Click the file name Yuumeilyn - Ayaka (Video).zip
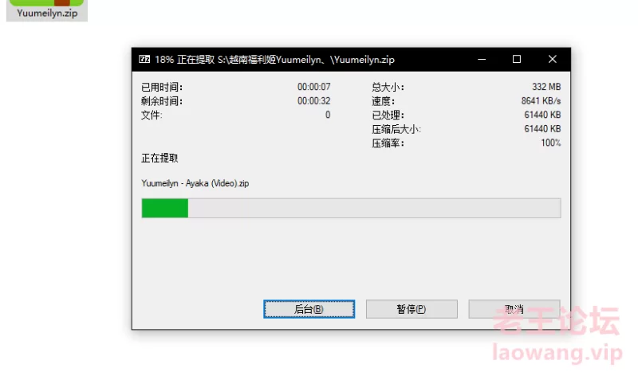This screenshot has height=372, width=638. [x=195, y=183]
